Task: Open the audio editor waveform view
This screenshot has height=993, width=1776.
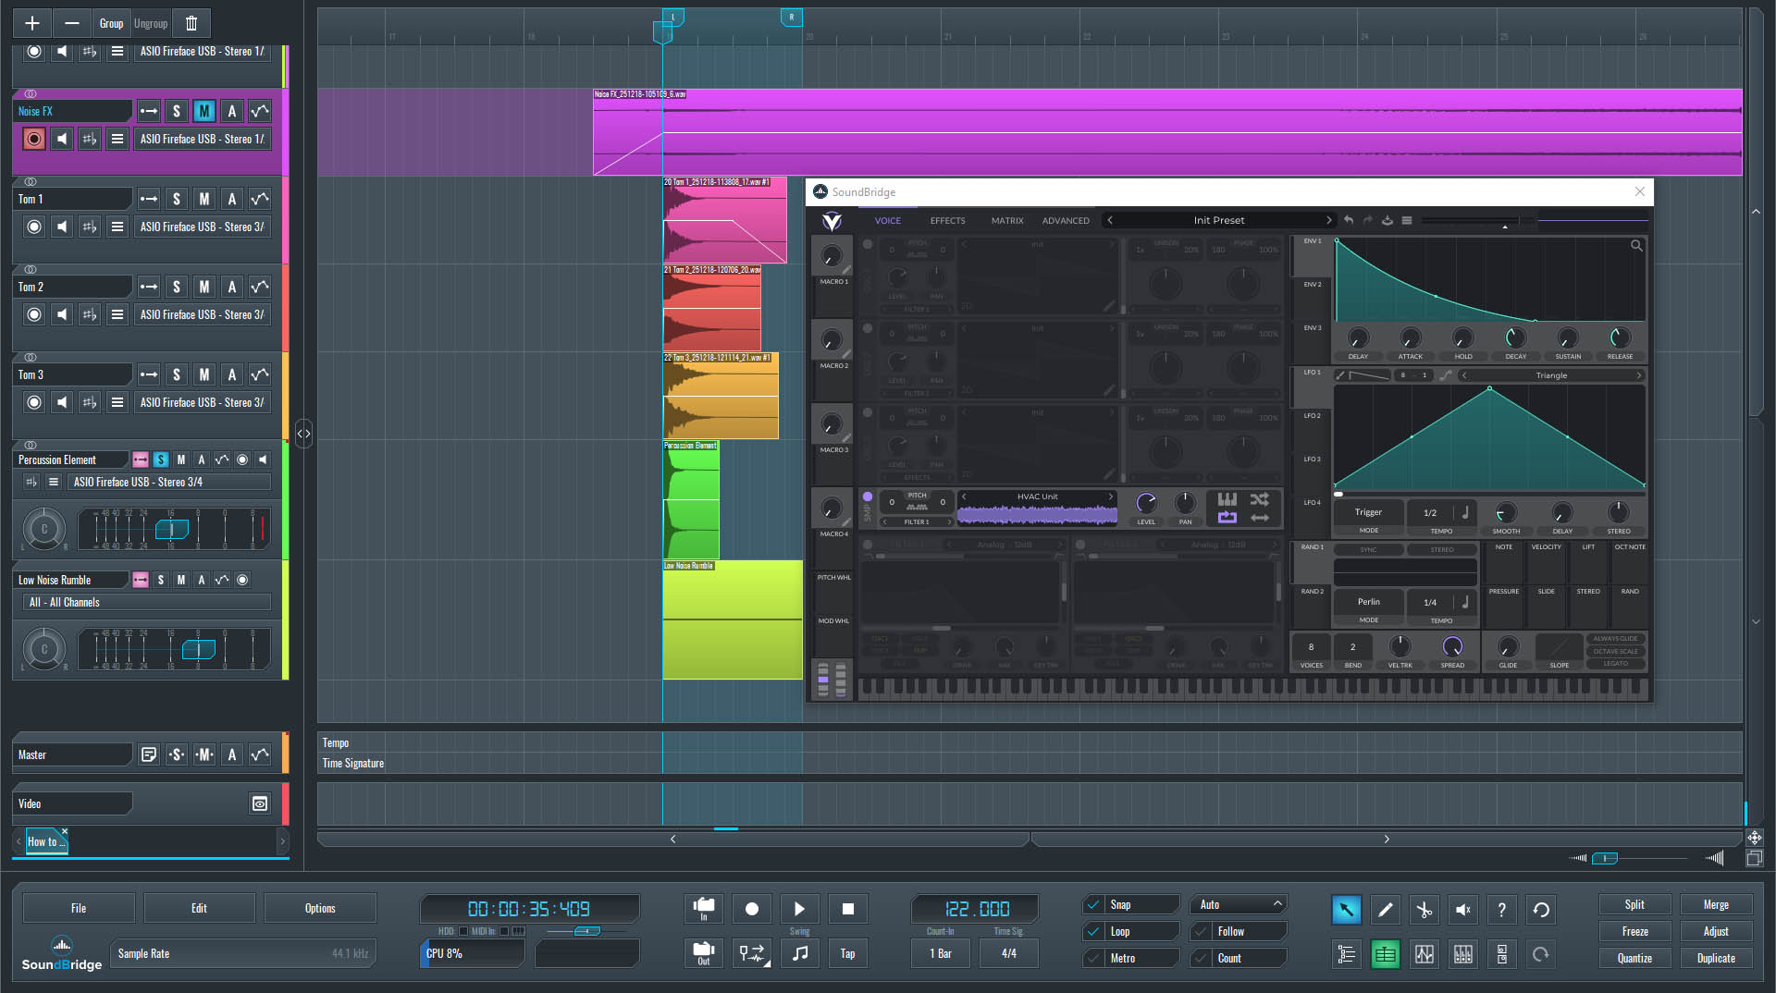Action: 1424,954
